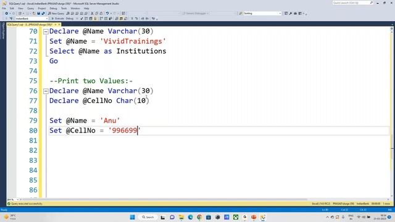Show hidden system tray icons
This screenshot has height=222, width=395.
(x=327, y=217)
